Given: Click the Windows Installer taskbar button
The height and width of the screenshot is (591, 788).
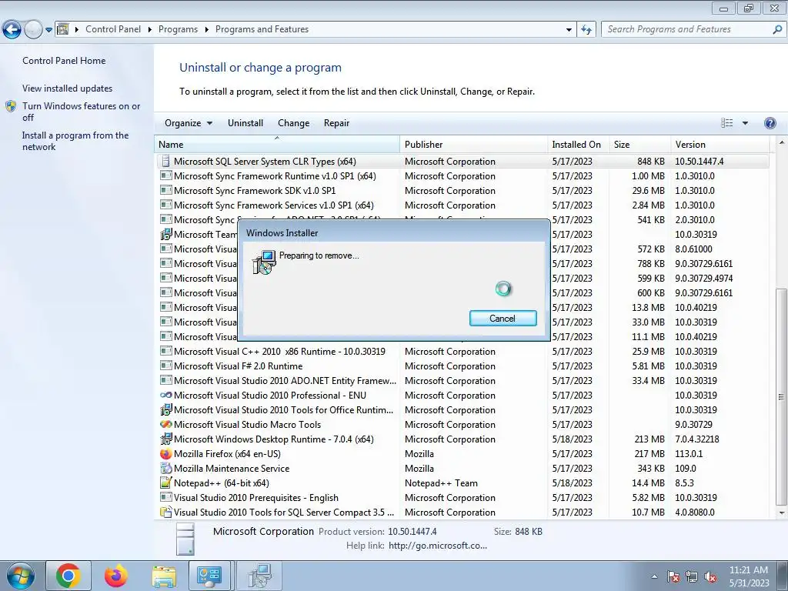Looking at the screenshot, I should pos(259,576).
